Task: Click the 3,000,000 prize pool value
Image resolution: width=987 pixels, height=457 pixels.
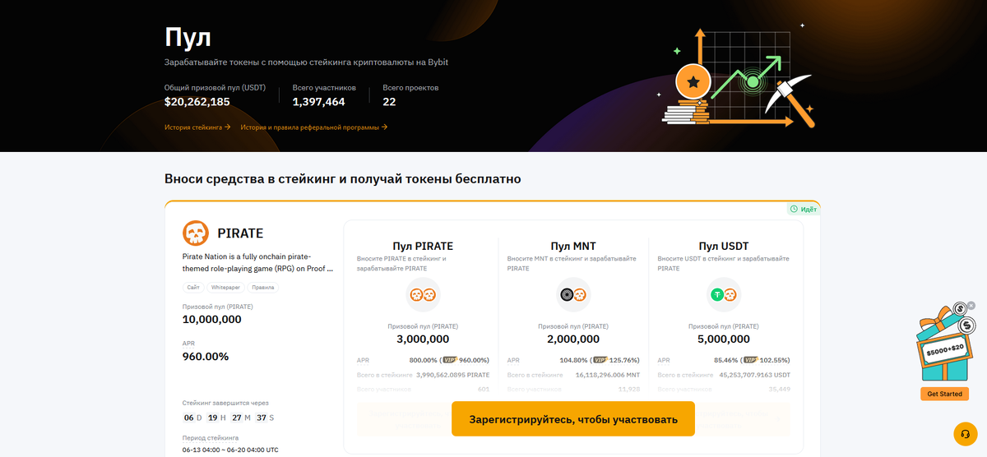Action: pos(423,339)
